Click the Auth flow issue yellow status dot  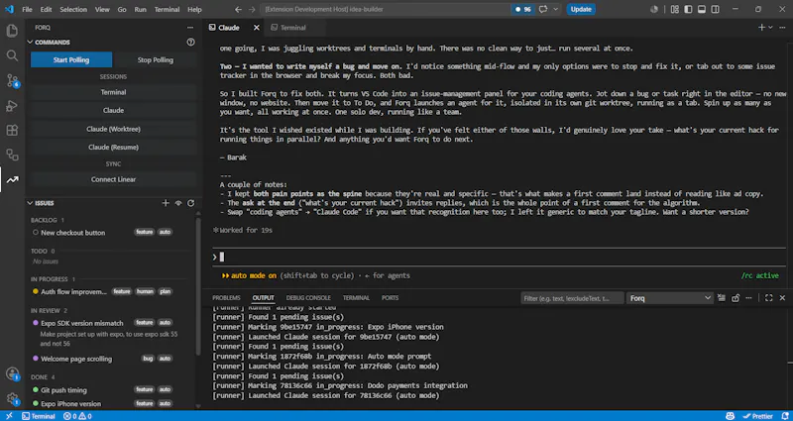coord(36,291)
